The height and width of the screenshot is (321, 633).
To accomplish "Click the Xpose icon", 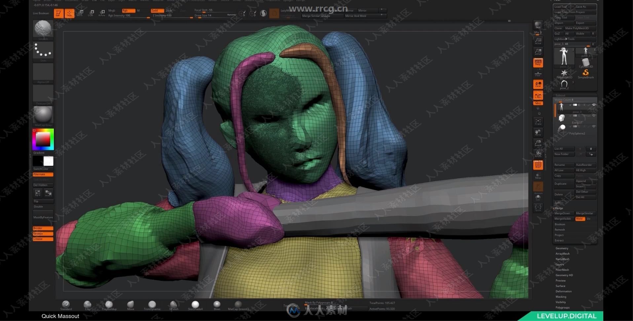I will coord(538,208).
